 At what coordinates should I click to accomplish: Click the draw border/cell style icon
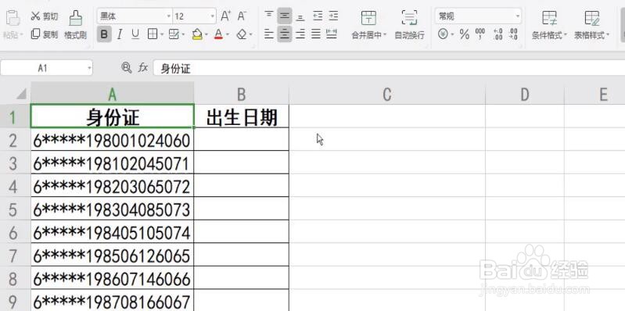(174, 34)
